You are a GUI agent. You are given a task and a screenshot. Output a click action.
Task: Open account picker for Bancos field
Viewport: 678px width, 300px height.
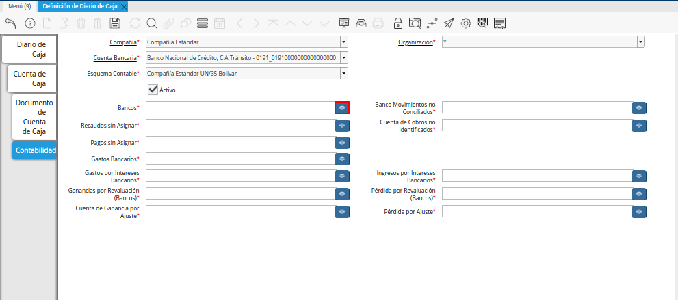click(x=342, y=107)
